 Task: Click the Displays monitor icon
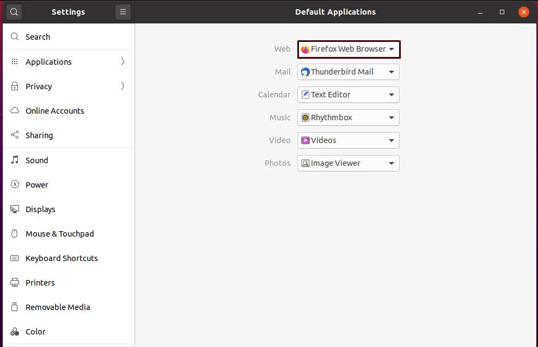point(15,209)
